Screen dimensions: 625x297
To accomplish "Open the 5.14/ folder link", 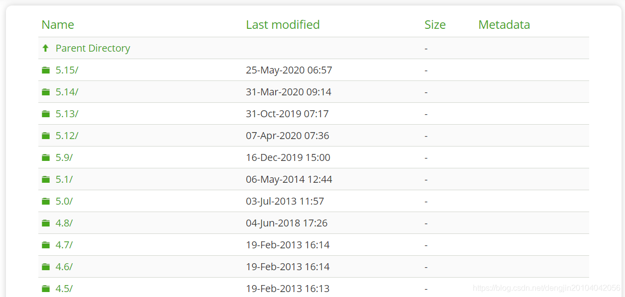I will (67, 92).
